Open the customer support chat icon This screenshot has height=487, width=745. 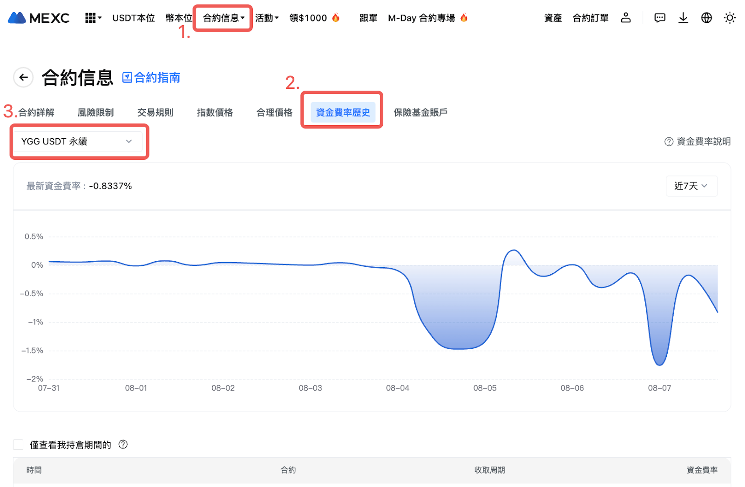(x=659, y=18)
